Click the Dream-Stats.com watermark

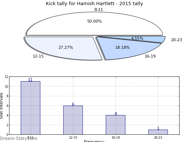coord(19,138)
